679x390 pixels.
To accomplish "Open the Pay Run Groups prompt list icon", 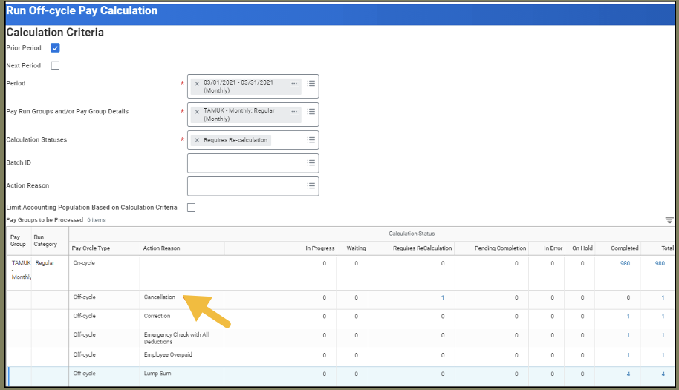I will point(311,112).
